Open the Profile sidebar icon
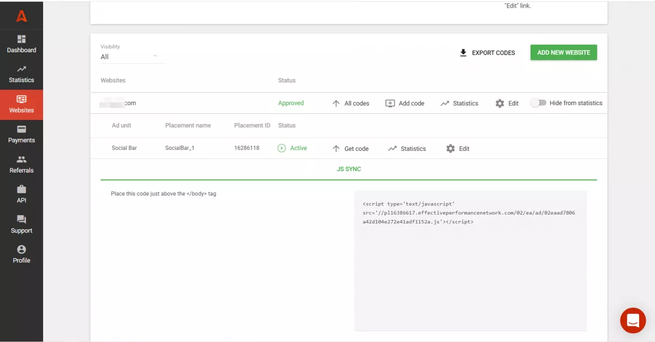Image resolution: width=655 pixels, height=342 pixels. (x=21, y=249)
